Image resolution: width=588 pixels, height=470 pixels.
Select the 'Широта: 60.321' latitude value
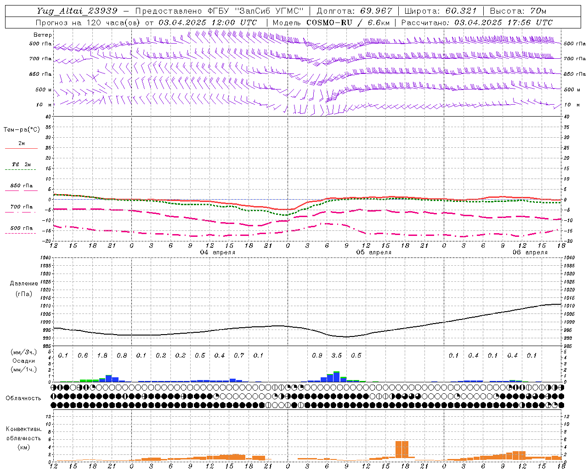441,11
